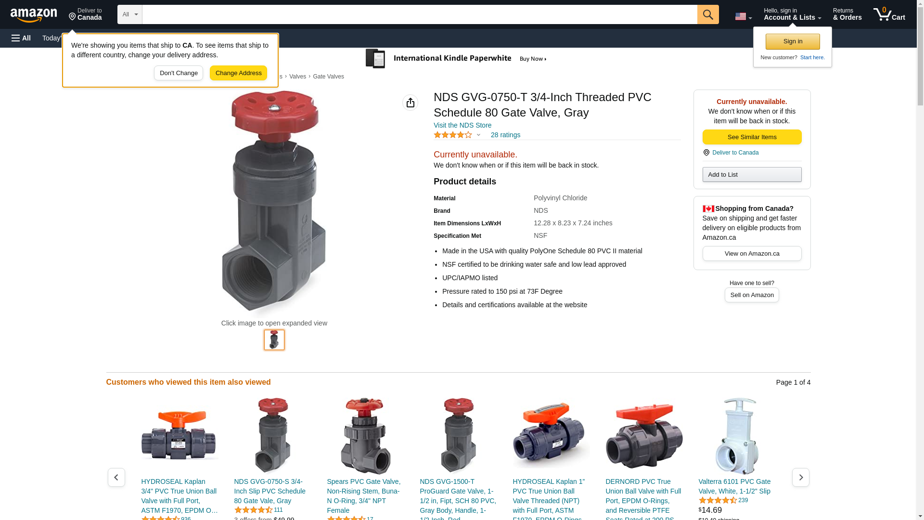Open the country flag language dropdown
The height and width of the screenshot is (520, 924).
pos(743,16)
